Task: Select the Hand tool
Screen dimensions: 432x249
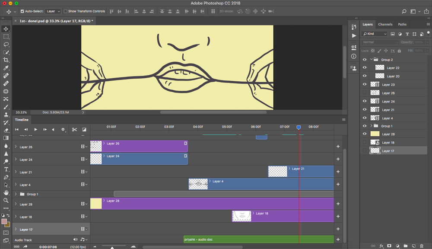Action: [6, 193]
